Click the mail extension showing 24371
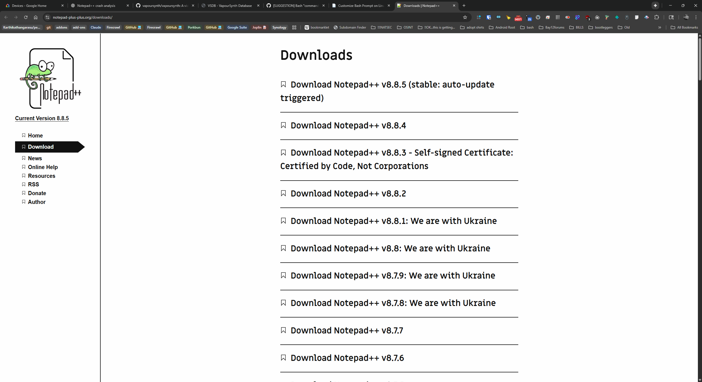 [x=518, y=18]
